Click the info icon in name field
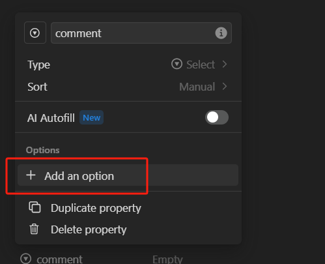The image size is (325, 264). point(221,33)
